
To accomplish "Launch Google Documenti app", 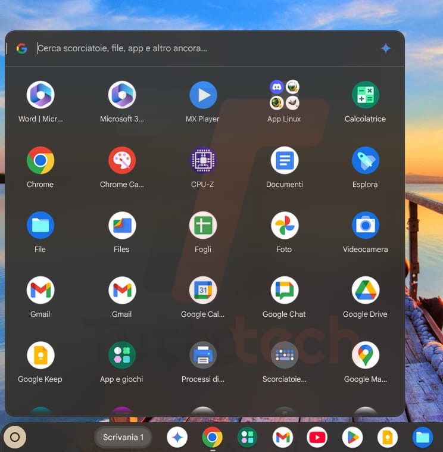I will pyautogui.click(x=284, y=161).
